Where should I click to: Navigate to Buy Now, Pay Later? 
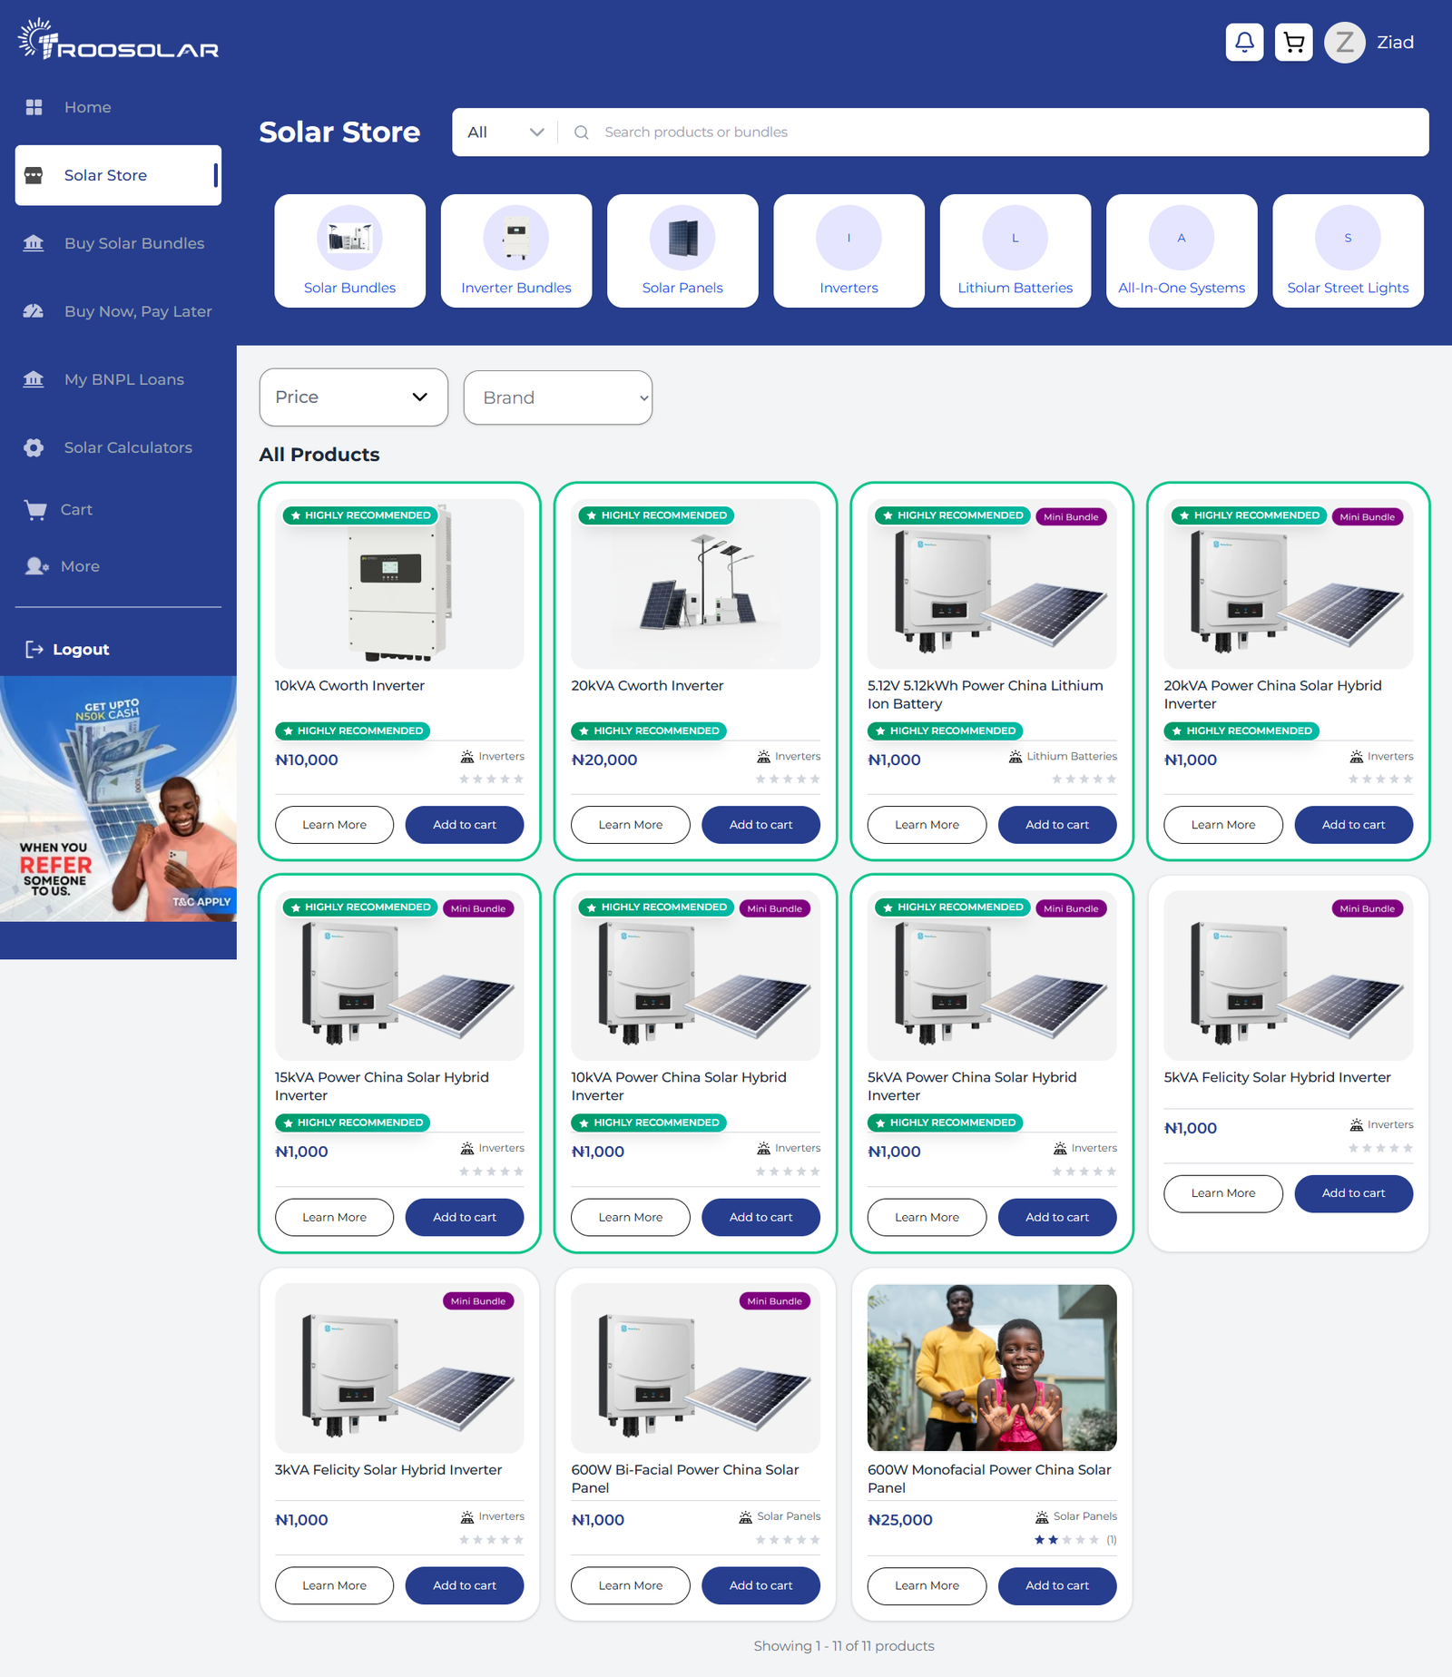pos(138,310)
